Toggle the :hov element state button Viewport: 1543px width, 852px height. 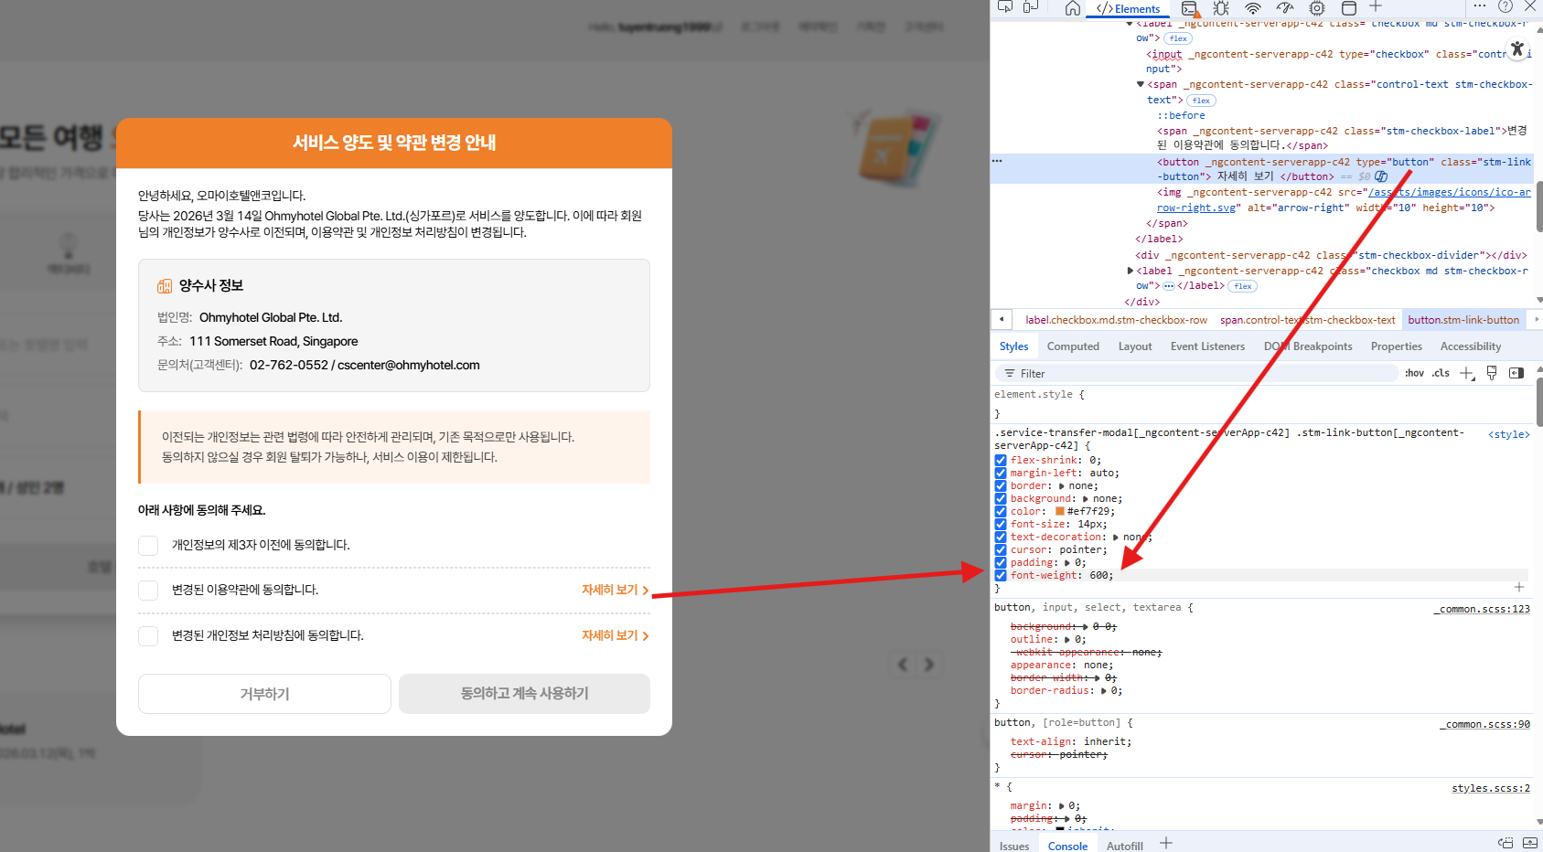[x=1414, y=373]
